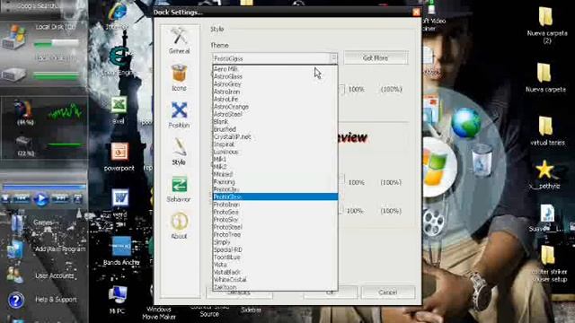Open User Accounts in sidebar

[40, 275]
